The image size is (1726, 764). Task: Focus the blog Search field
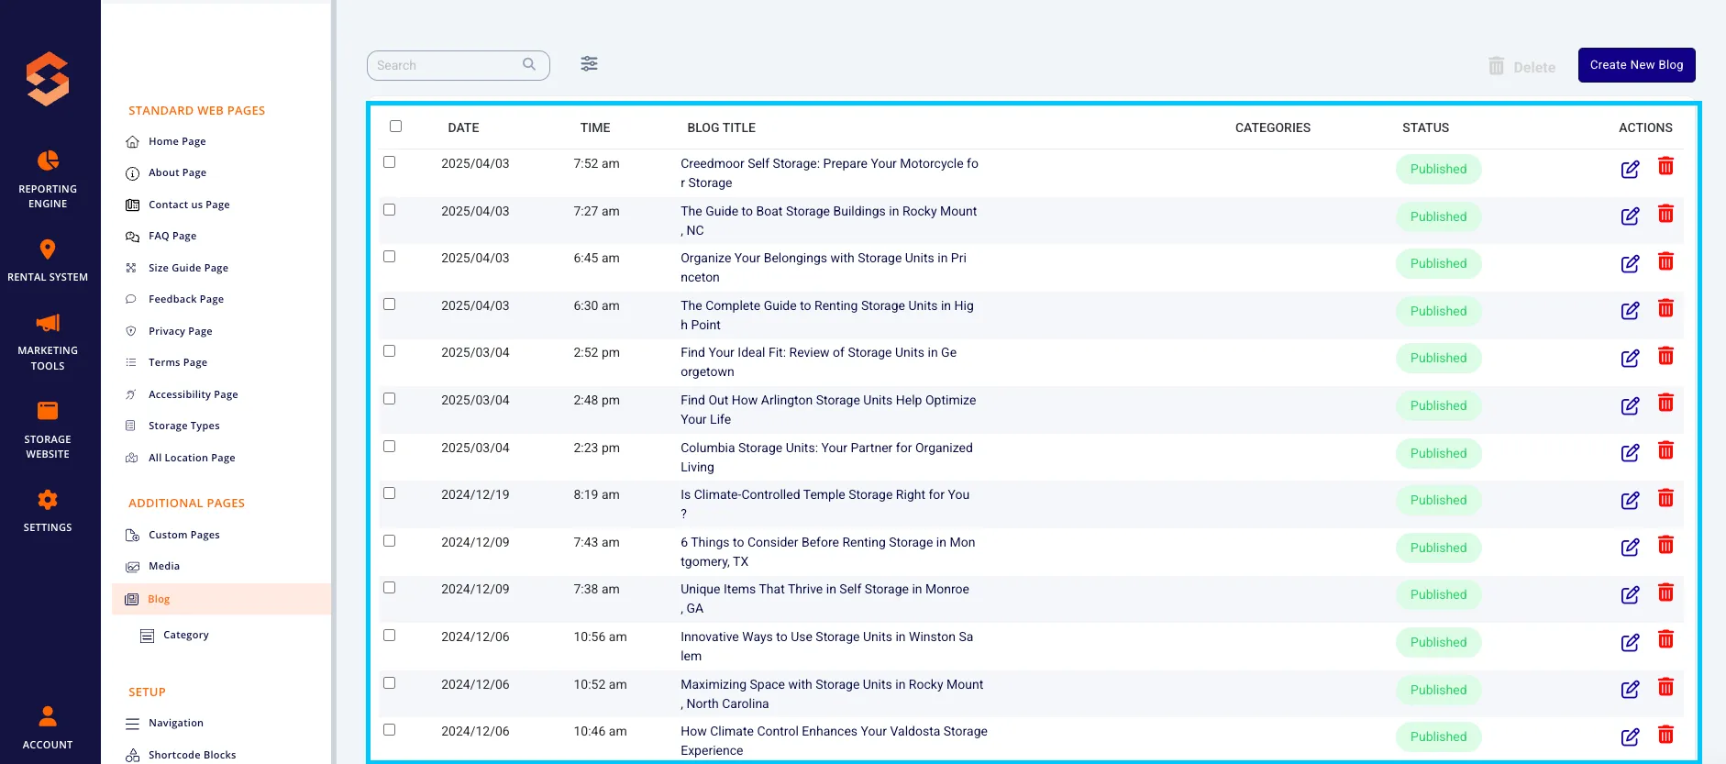tap(458, 65)
